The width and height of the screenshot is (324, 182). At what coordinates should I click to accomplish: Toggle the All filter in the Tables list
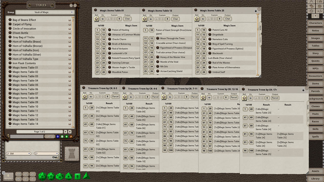50,136
